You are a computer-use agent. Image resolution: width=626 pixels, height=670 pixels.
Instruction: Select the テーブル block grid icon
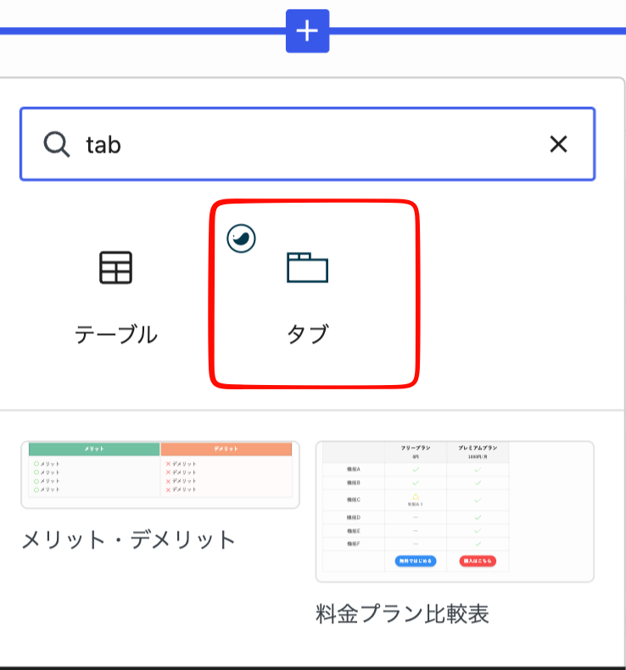click(116, 268)
